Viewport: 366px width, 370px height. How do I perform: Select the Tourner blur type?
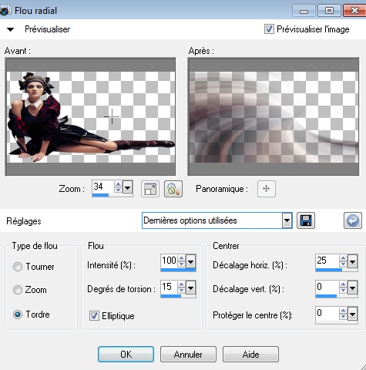(x=18, y=267)
